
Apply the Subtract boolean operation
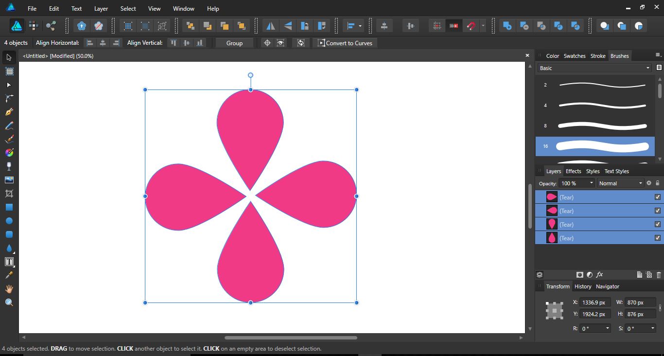pos(524,26)
